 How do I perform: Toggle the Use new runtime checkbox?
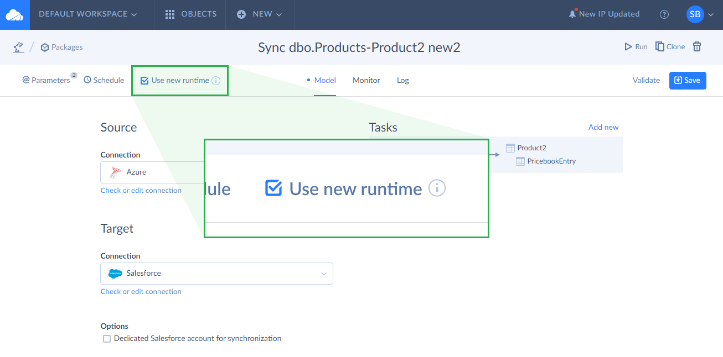[x=144, y=81]
